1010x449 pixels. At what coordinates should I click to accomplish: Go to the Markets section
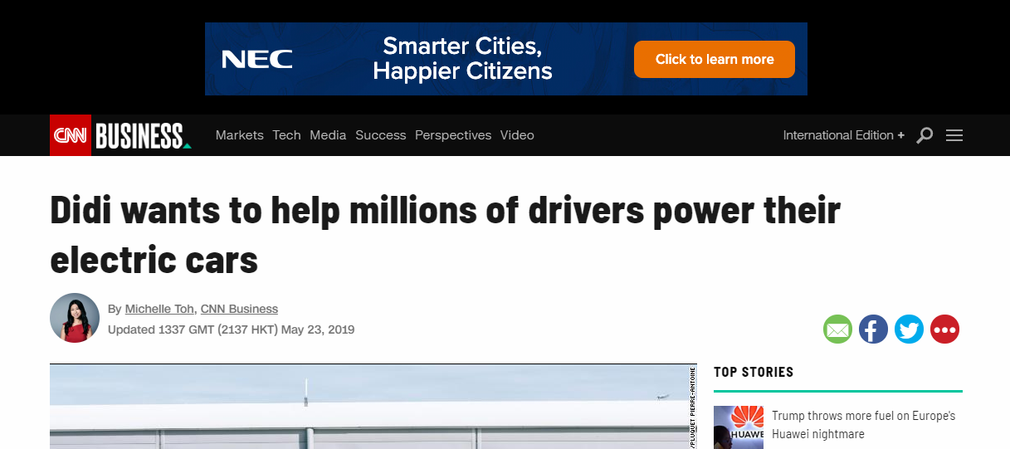[239, 135]
